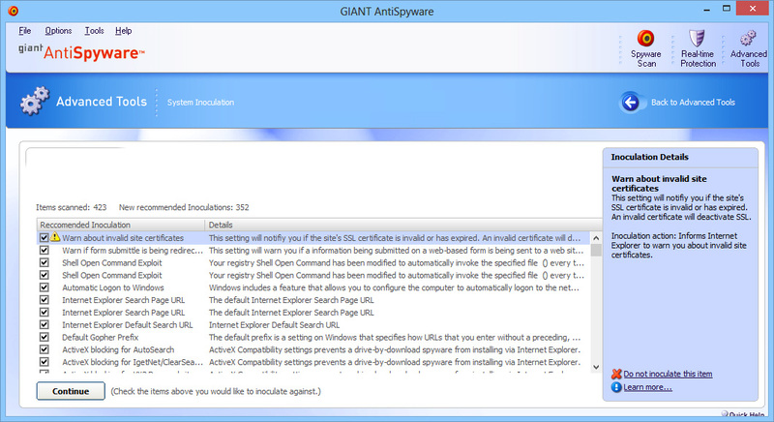Click the System Inoculation heading text
This screenshot has width=774, height=422.
tap(200, 103)
